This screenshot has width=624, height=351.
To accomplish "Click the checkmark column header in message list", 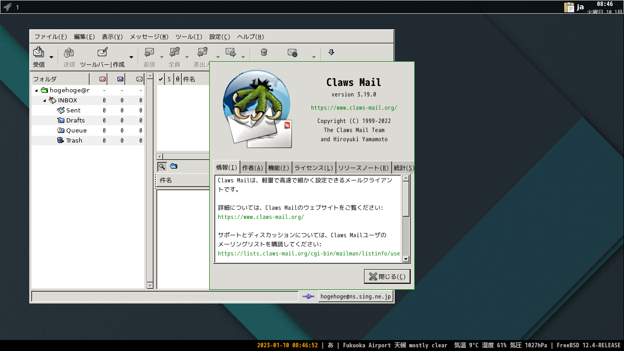I will pos(161,79).
